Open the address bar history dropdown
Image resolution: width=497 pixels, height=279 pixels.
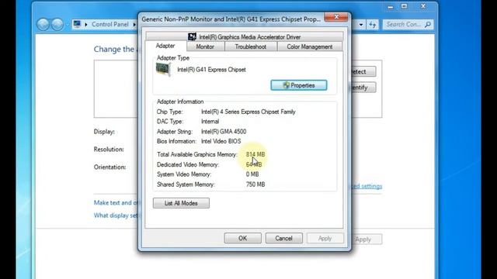click(x=361, y=24)
